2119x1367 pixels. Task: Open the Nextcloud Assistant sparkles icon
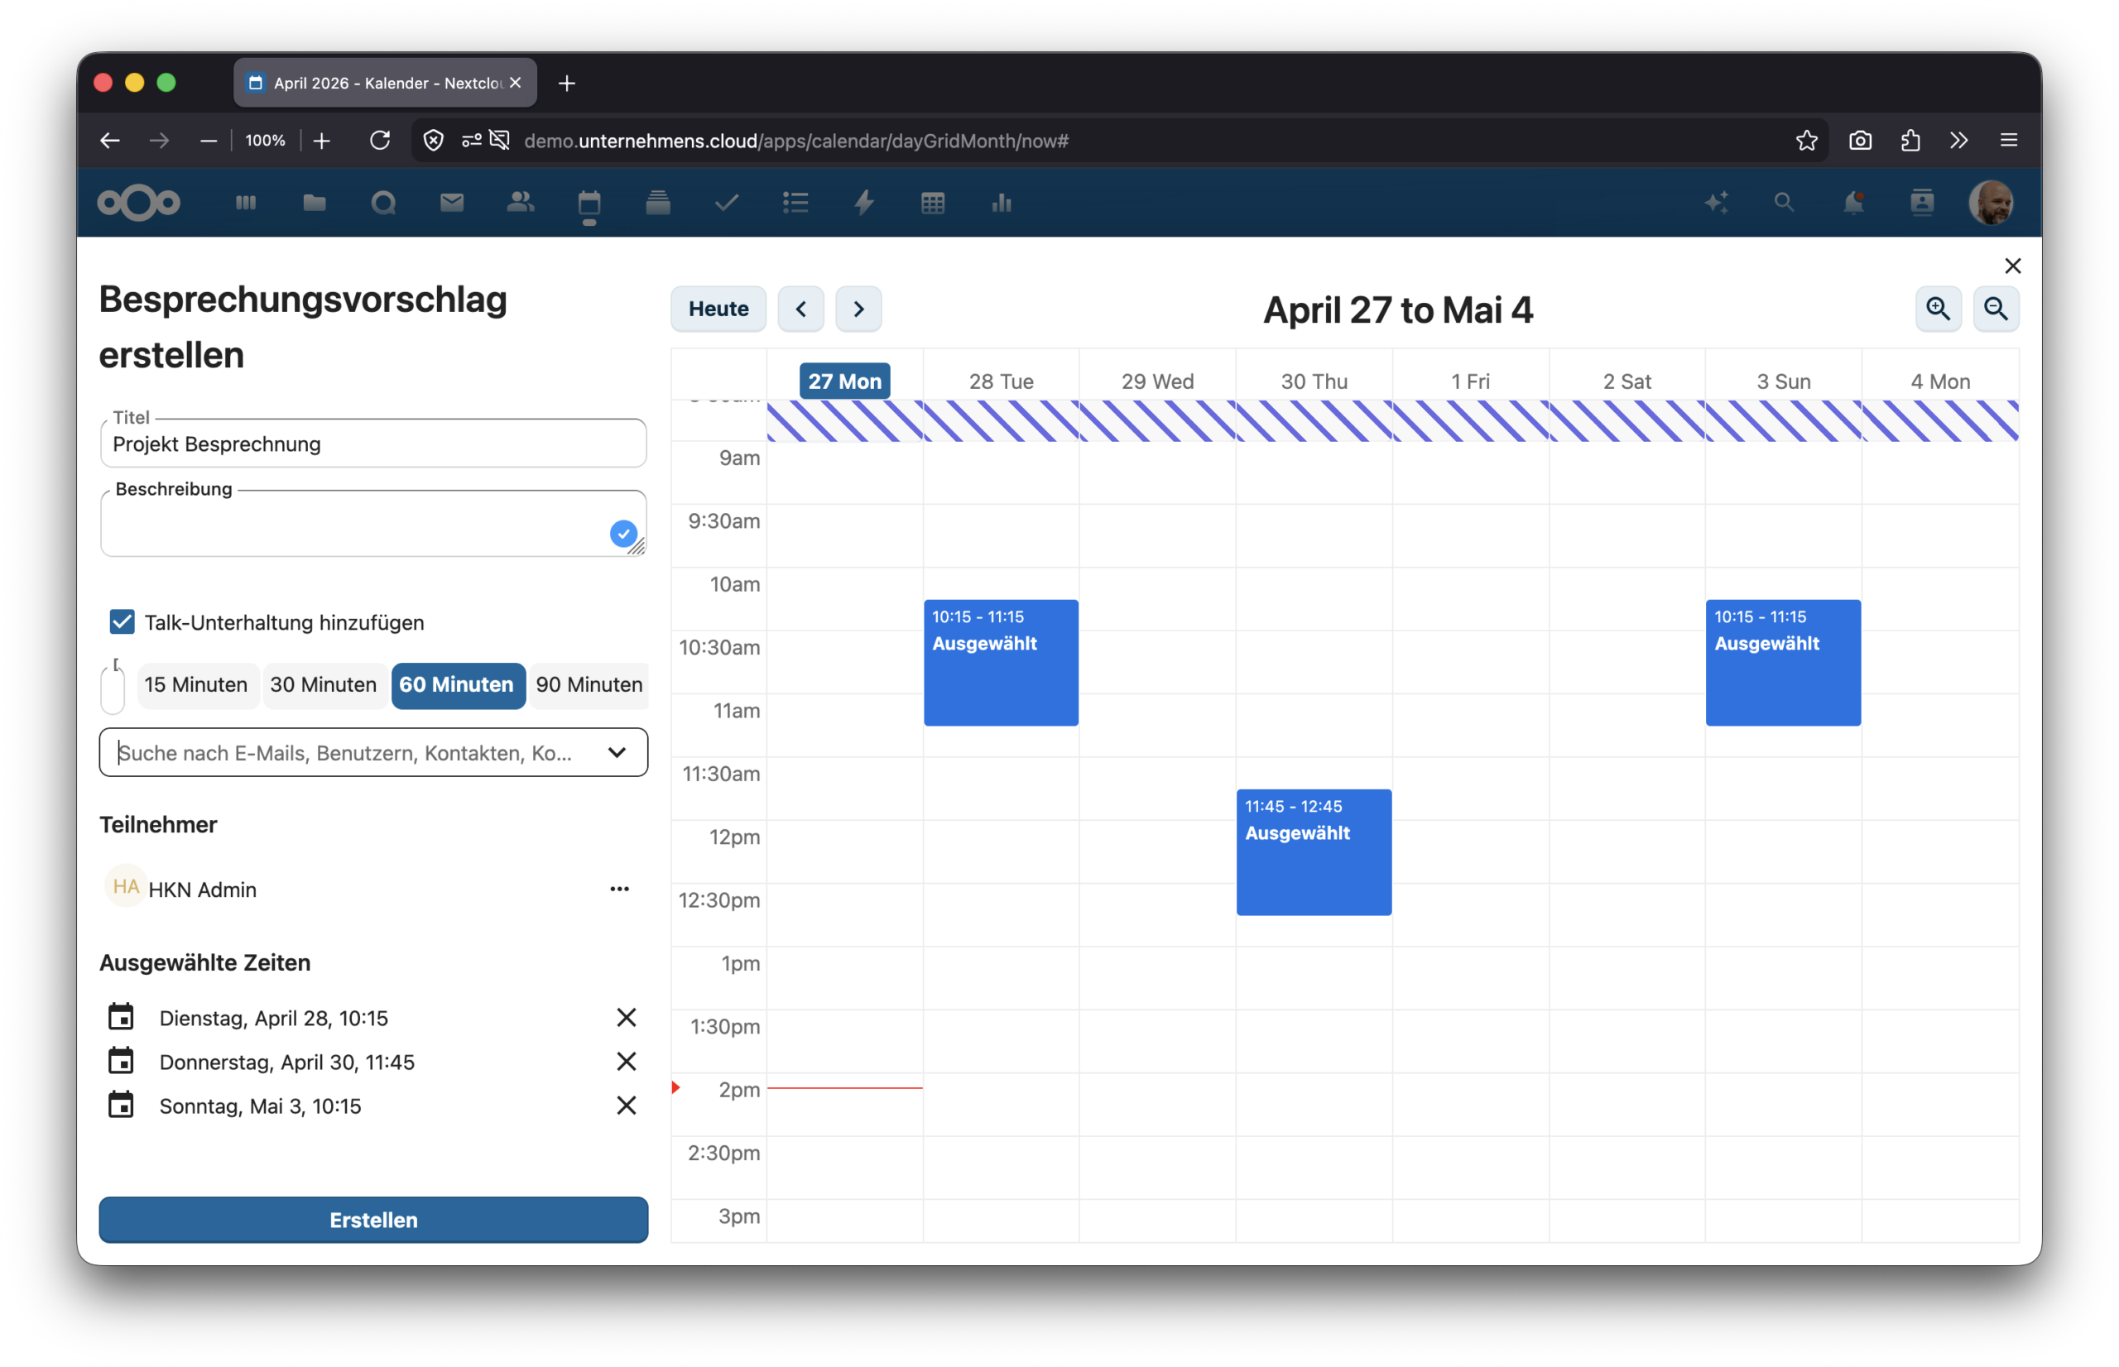point(1716,203)
